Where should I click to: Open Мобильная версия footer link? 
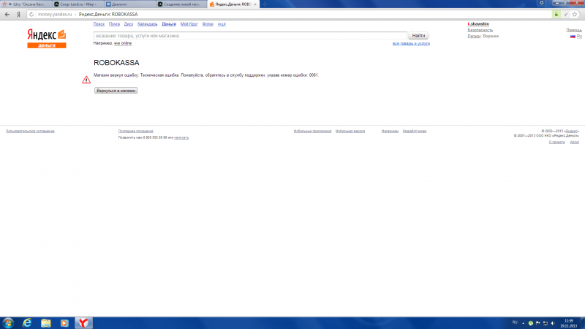350,132
